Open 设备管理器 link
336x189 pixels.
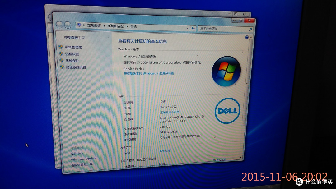click(x=73, y=47)
